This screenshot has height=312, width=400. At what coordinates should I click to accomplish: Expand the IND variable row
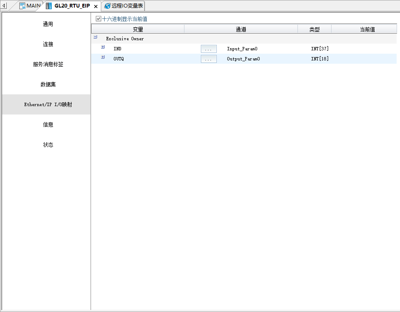point(103,47)
